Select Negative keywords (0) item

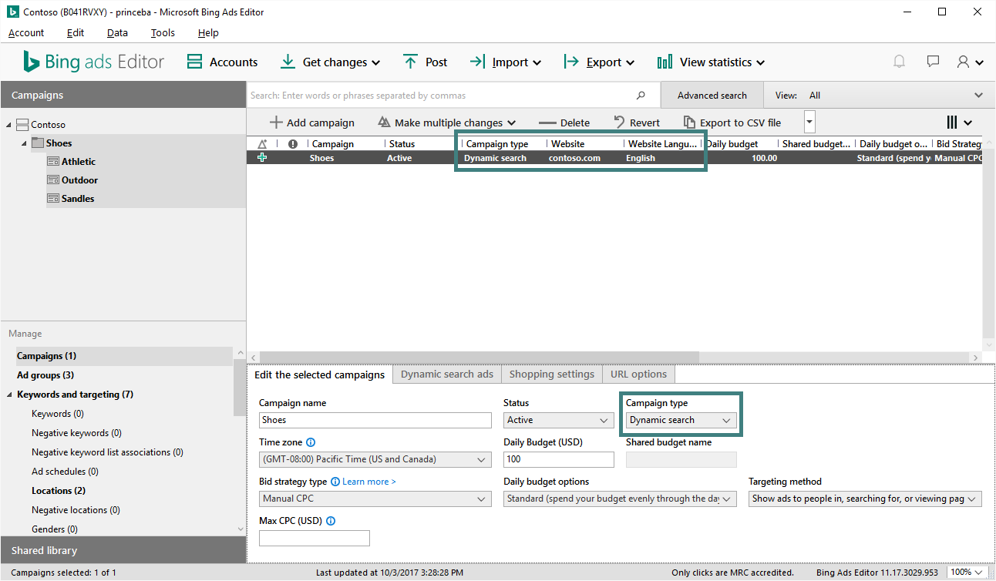(x=76, y=433)
